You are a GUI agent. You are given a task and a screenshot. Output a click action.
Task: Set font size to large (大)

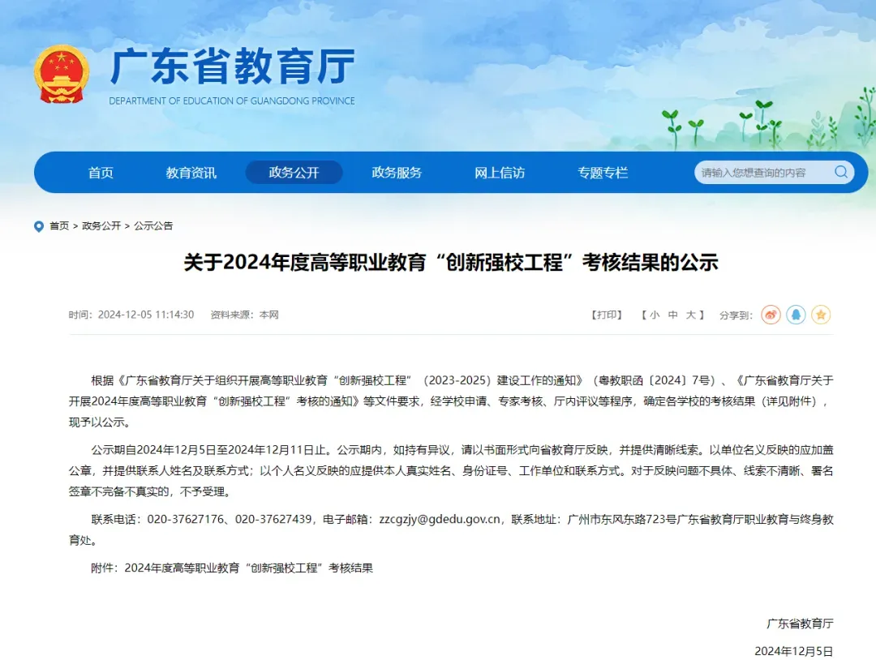(691, 315)
